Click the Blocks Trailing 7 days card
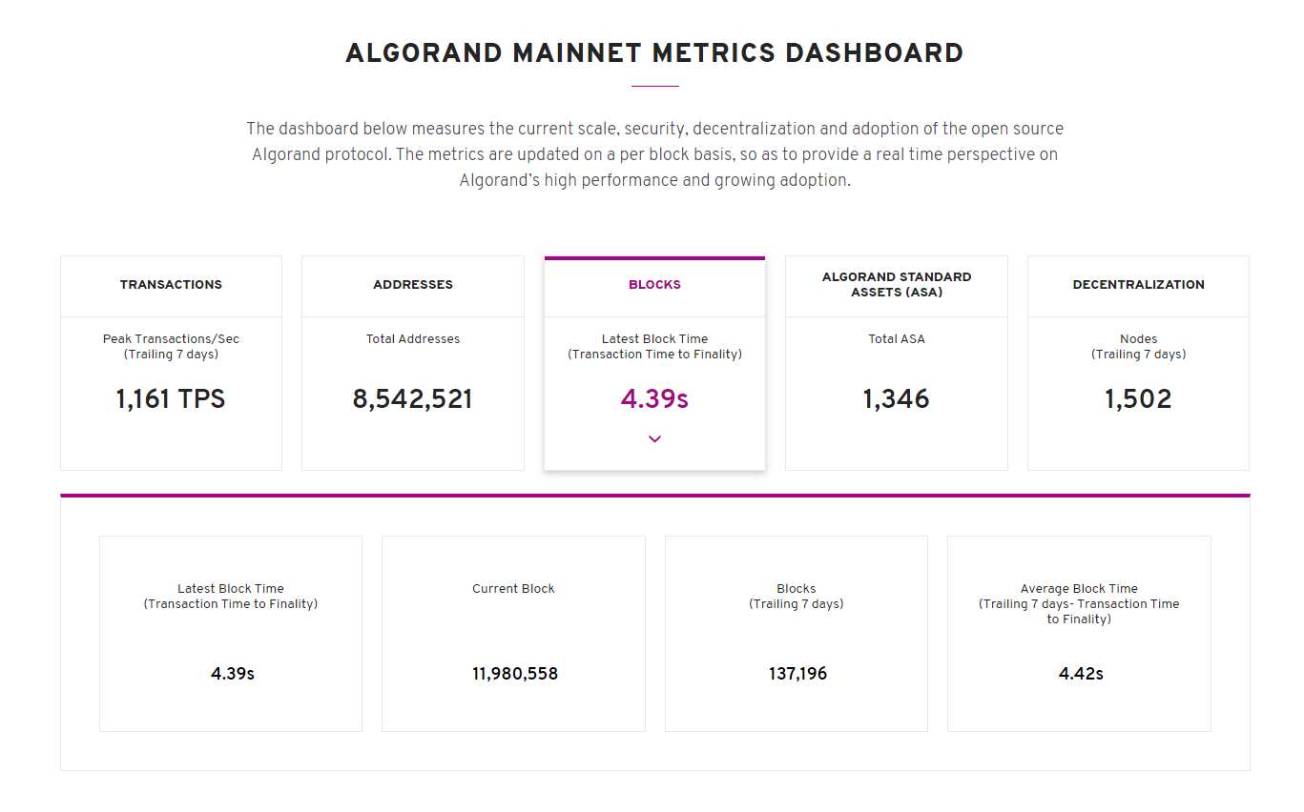This screenshot has height=812, width=1304. click(x=796, y=633)
